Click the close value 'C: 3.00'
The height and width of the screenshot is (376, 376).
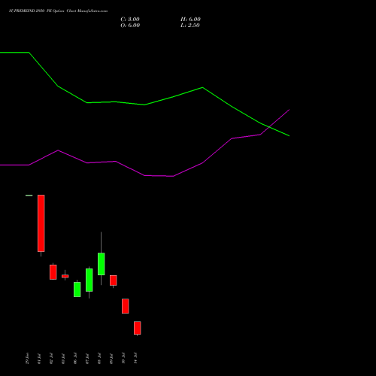coord(130,20)
